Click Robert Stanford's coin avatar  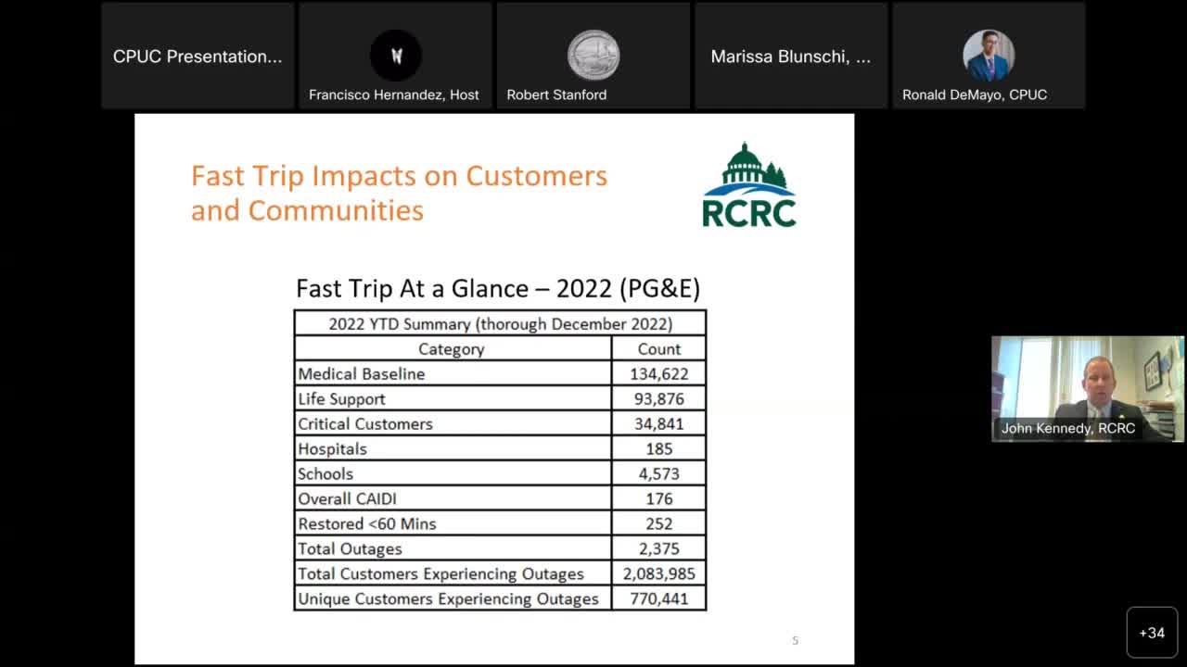593,56
